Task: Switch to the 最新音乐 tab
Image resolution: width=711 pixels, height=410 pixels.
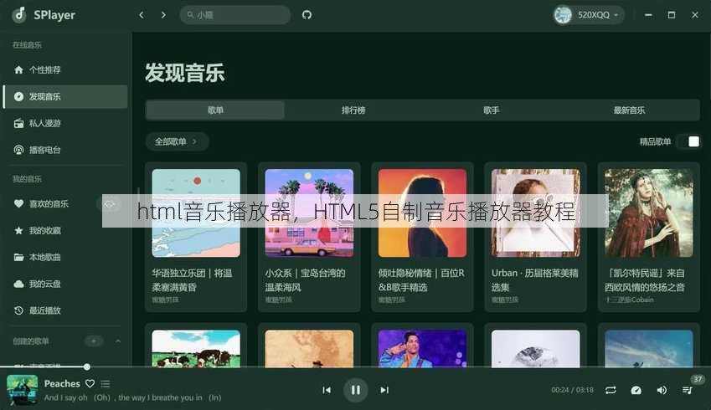Action: pyautogui.click(x=629, y=110)
